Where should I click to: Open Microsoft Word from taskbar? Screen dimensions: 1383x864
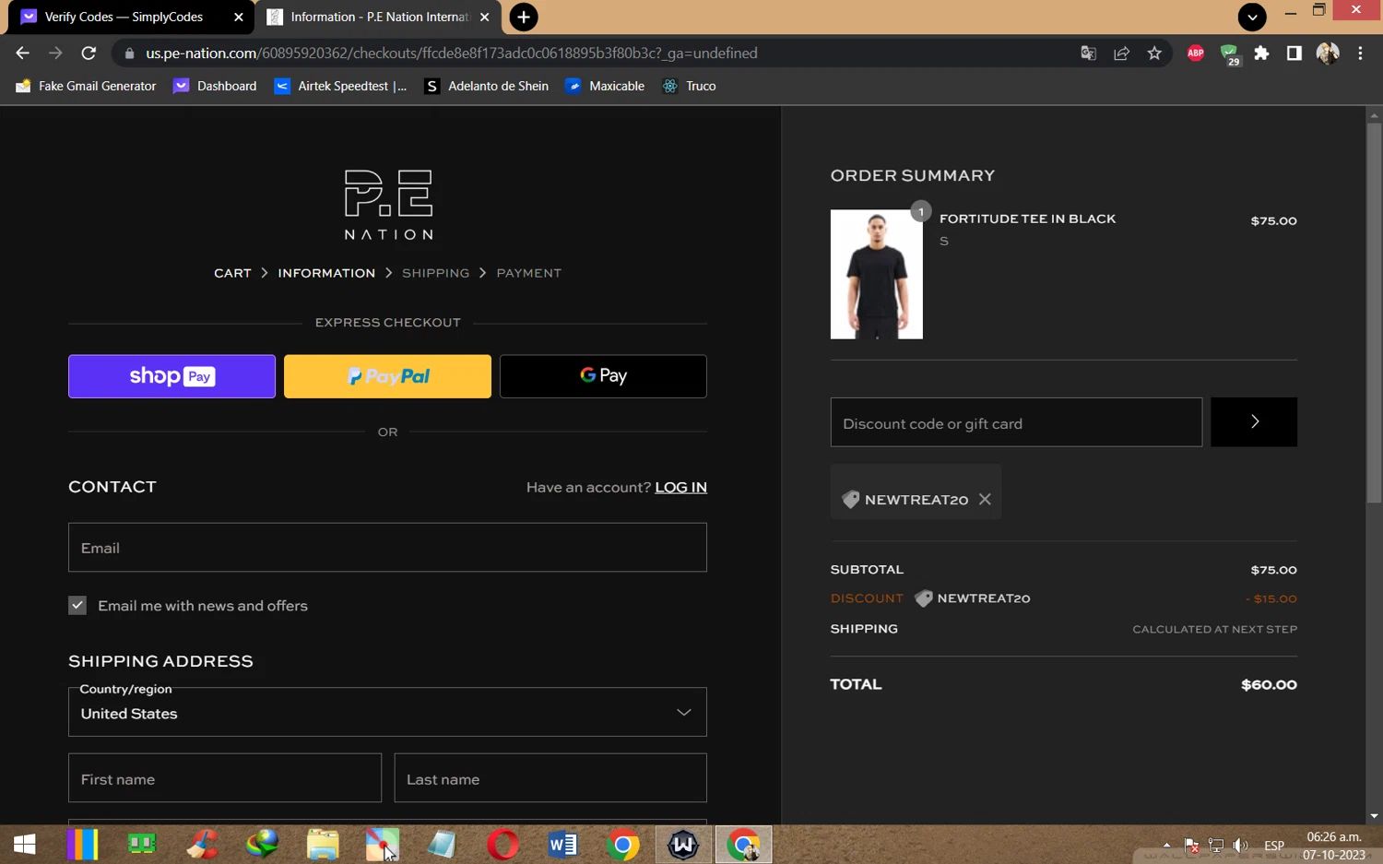pyautogui.click(x=562, y=844)
